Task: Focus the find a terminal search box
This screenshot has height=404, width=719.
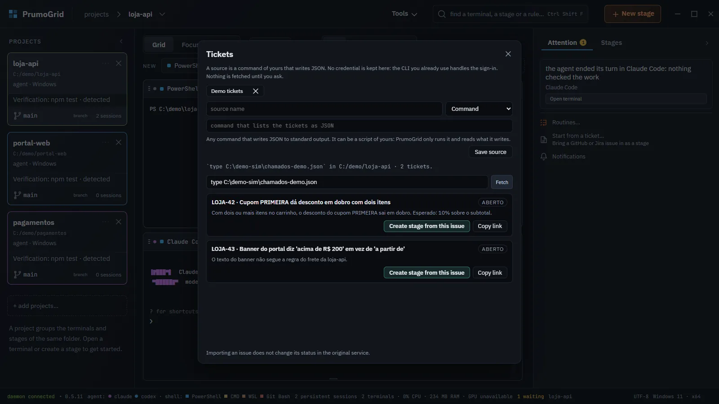Action: coord(510,14)
